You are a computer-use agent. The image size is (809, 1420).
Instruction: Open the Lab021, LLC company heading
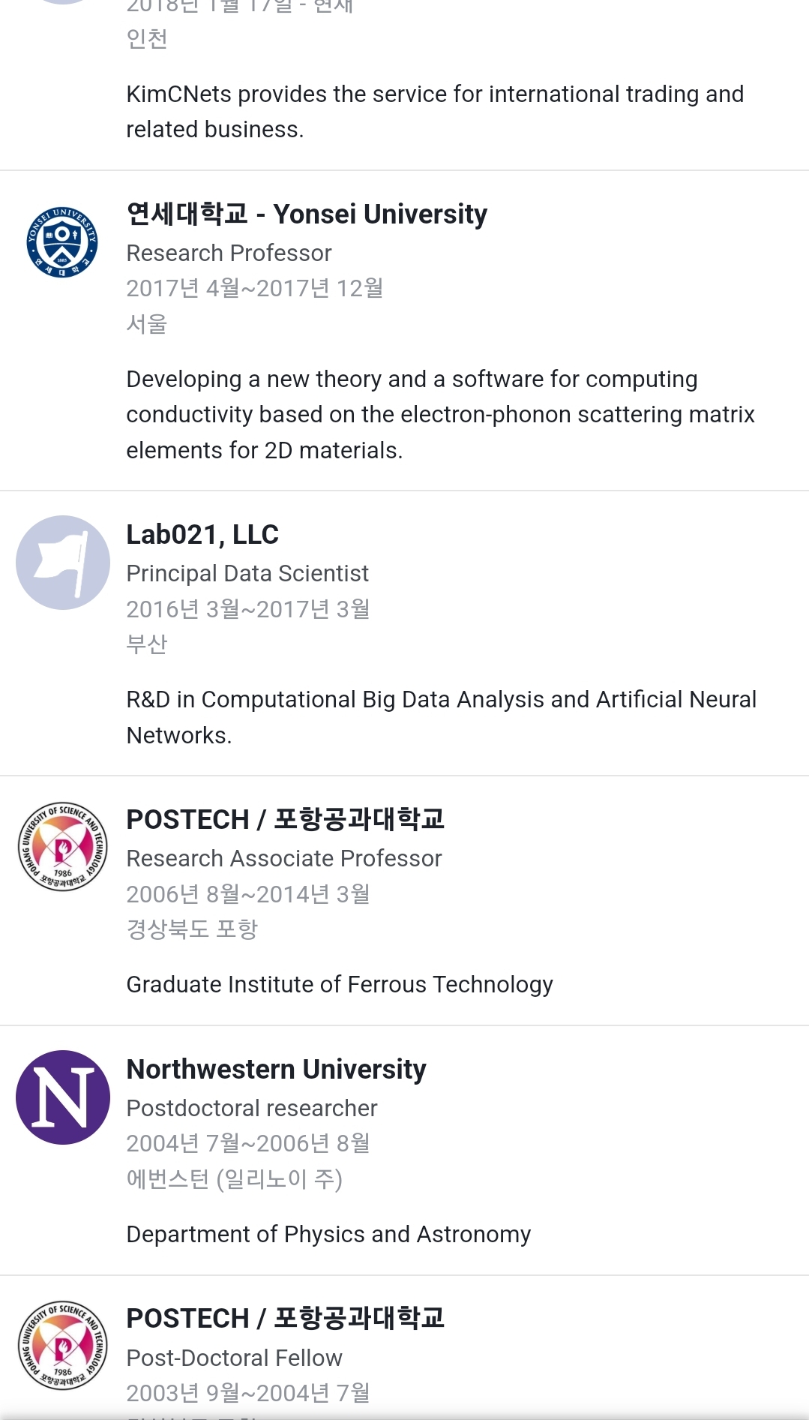point(202,535)
